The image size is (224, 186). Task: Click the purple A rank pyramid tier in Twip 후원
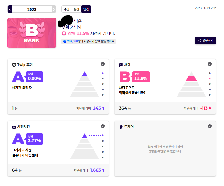click(85, 74)
